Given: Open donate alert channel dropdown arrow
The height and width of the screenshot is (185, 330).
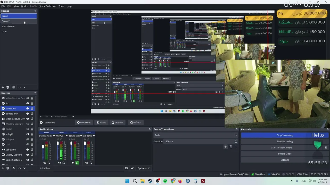Looking at the screenshot, I should (x=81, y=136).
